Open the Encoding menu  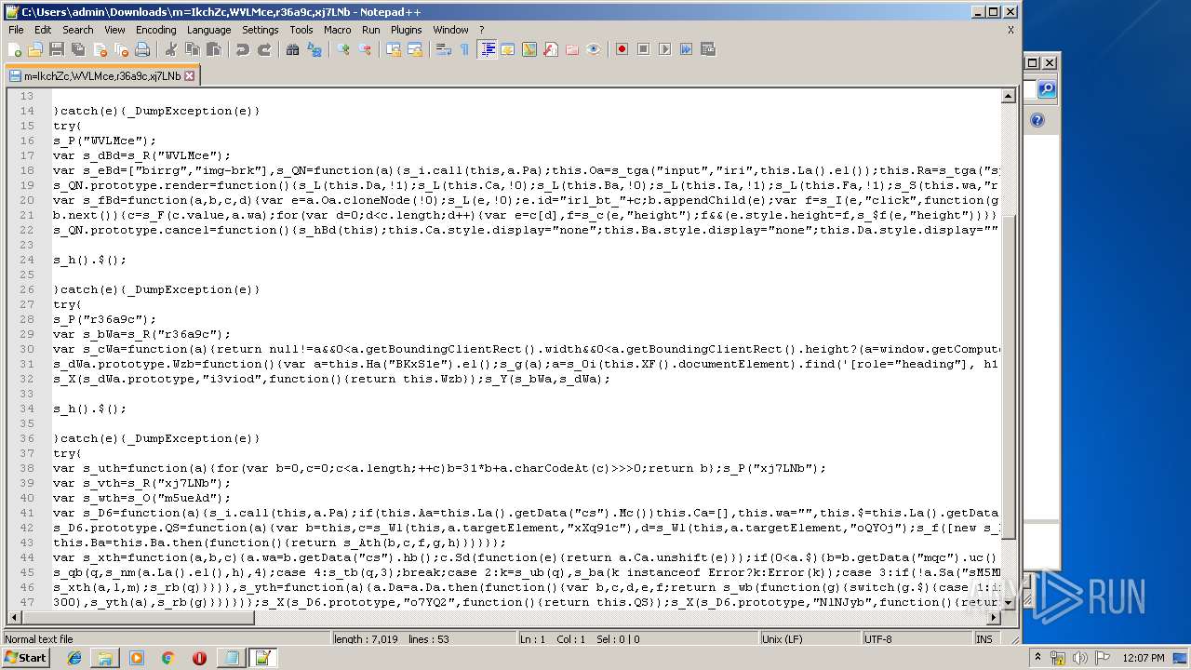(x=156, y=30)
